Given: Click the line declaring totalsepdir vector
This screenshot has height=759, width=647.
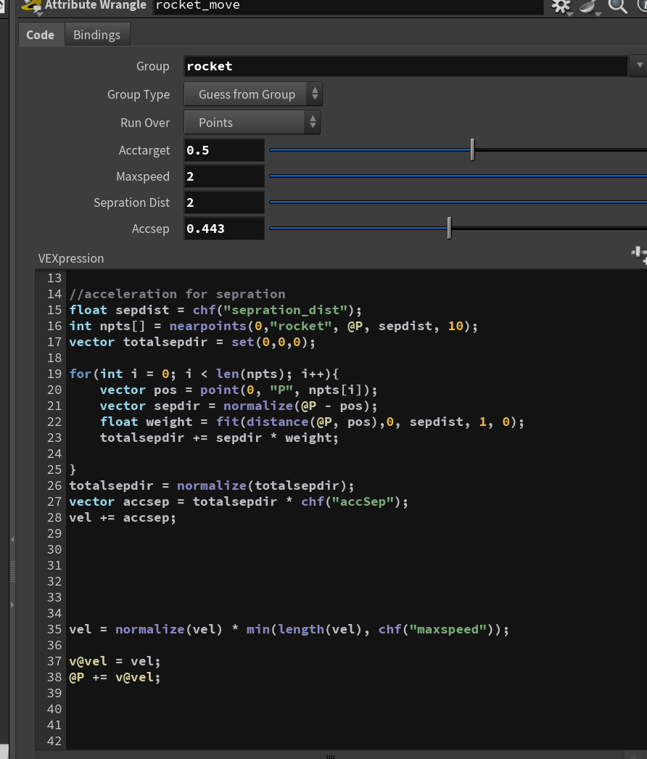Looking at the screenshot, I should (192, 342).
